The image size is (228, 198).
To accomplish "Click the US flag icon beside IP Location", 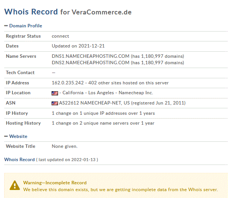I will coord(55,93).
